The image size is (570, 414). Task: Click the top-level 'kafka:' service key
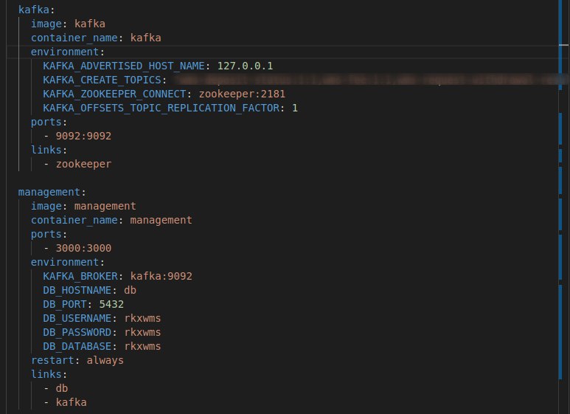click(36, 10)
